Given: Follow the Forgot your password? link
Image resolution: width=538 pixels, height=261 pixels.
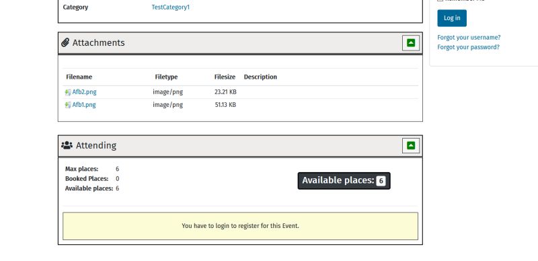Looking at the screenshot, I should coord(468,47).
